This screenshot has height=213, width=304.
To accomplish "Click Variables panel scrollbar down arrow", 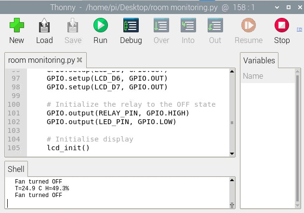I will (x=297, y=206).
